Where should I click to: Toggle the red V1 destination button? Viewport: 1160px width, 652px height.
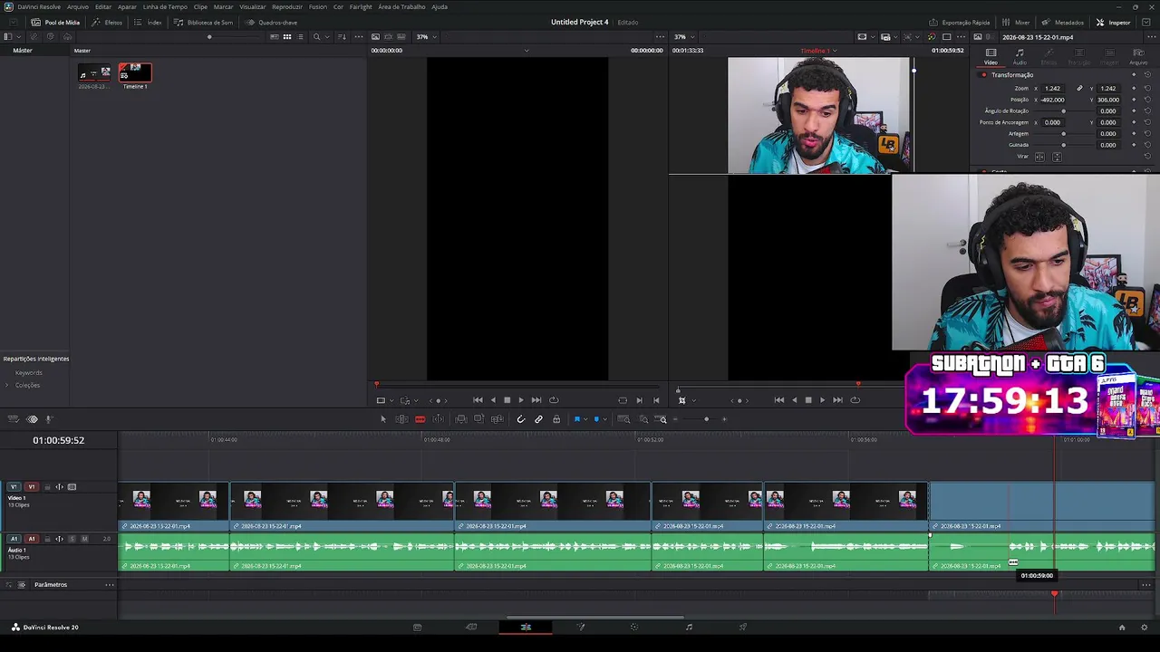click(x=32, y=487)
